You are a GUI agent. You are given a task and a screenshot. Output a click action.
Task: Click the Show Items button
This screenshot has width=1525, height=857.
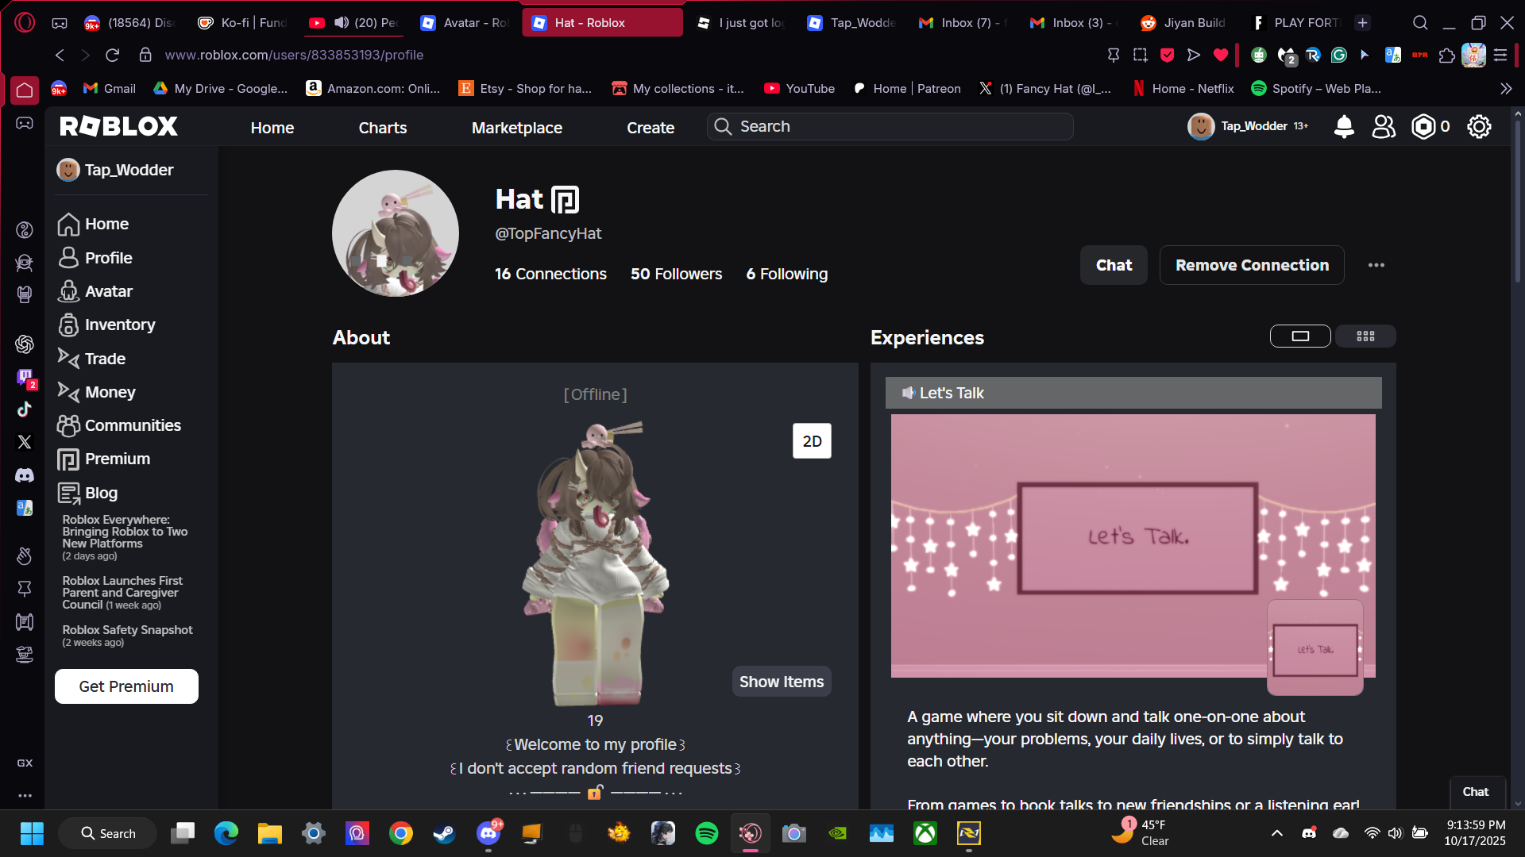click(781, 682)
